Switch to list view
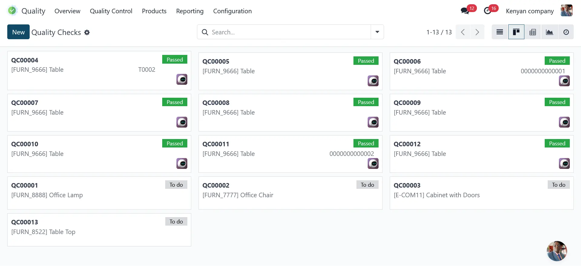This screenshot has width=581, height=266. click(500, 32)
